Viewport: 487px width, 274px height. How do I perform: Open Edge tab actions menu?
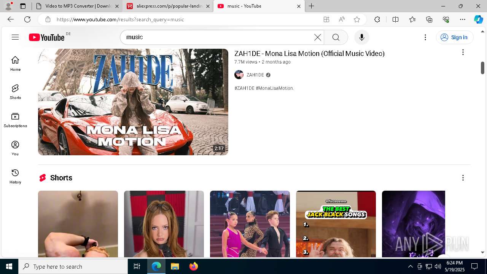pos(23,6)
